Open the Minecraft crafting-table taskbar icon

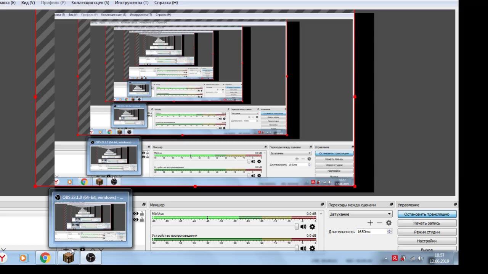click(x=68, y=258)
